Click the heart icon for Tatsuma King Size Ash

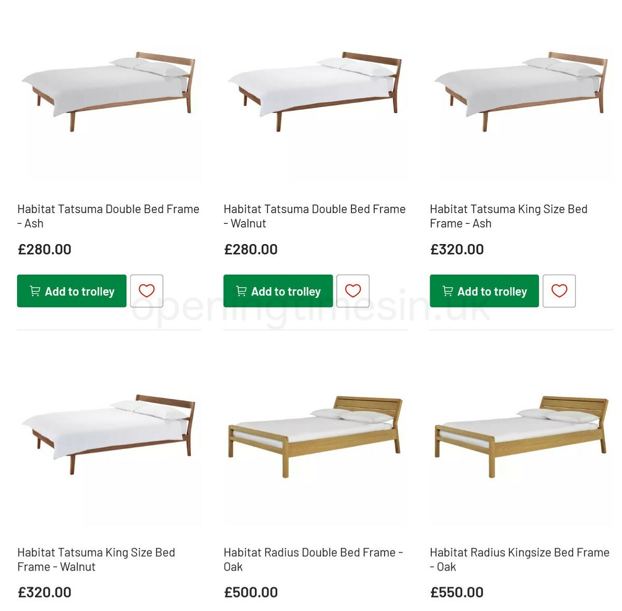pyautogui.click(x=559, y=291)
